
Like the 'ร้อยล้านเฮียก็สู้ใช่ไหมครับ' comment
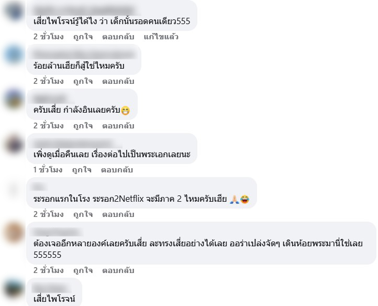(x=83, y=81)
